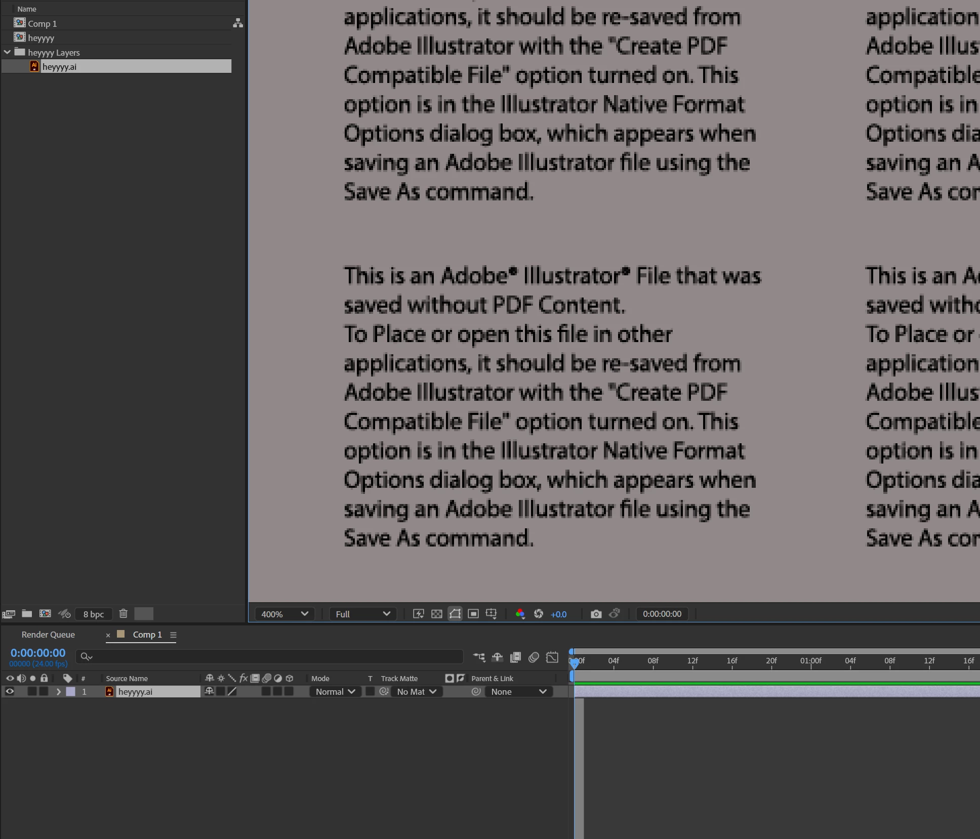Image resolution: width=980 pixels, height=839 pixels.
Task: Delete selected item with trash icon
Action: point(123,614)
